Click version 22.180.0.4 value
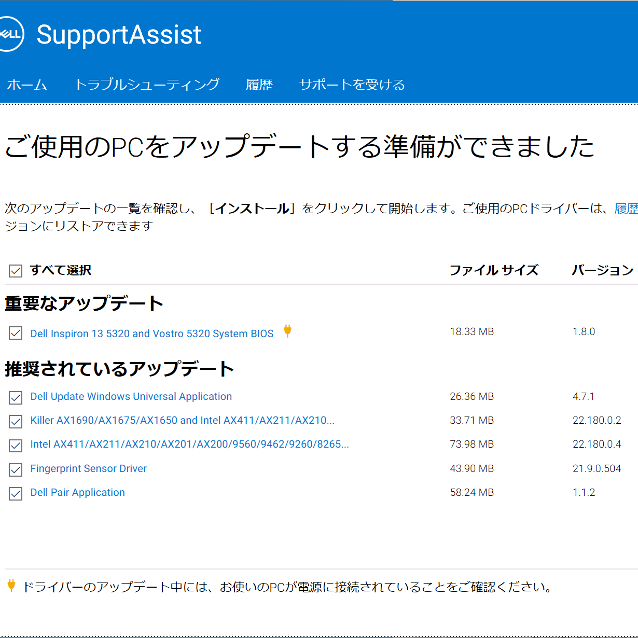 (x=597, y=444)
